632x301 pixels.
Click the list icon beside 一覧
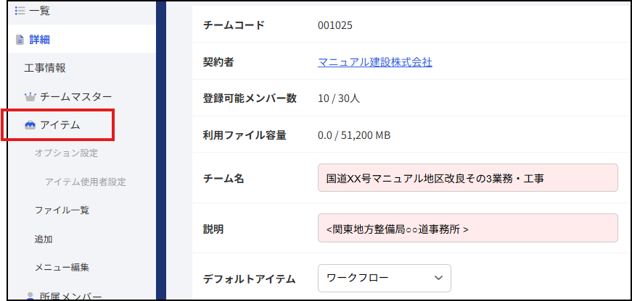[x=20, y=12]
